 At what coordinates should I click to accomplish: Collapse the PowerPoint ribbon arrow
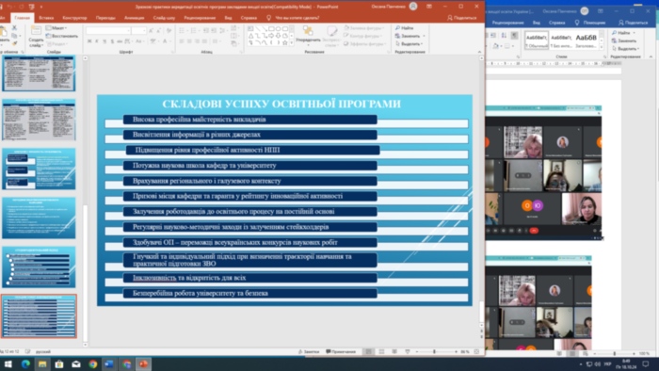click(479, 52)
